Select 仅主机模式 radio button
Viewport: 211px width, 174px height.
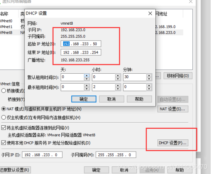point(3,117)
